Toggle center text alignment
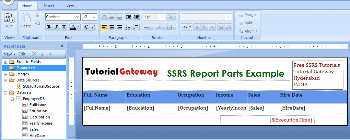Viewport: 350px width, 140px height. pos(112,27)
